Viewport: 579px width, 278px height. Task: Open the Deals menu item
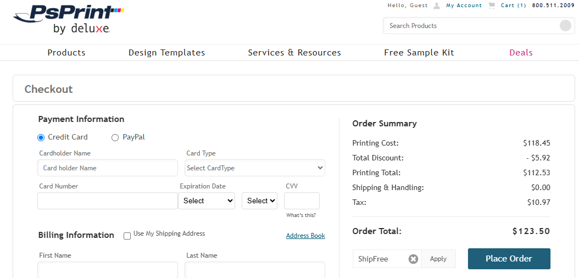click(x=521, y=53)
